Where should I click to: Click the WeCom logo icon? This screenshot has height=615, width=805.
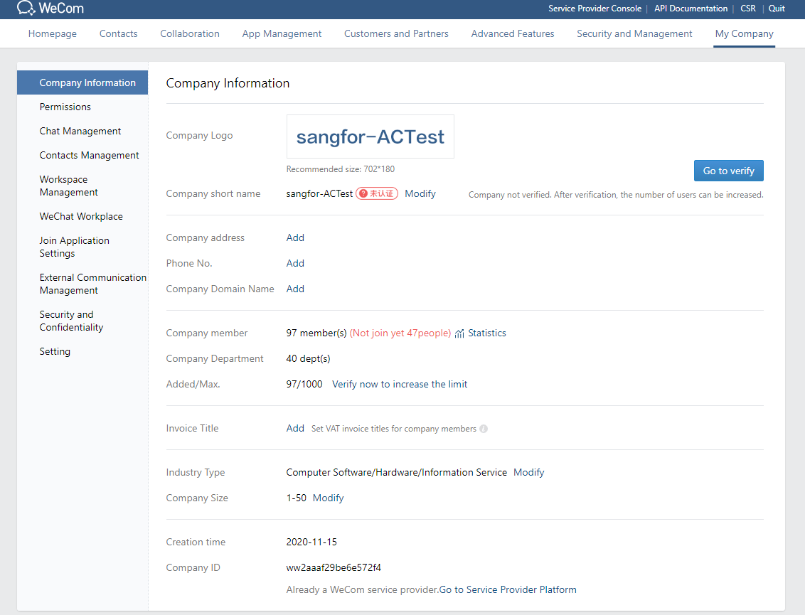[26, 9]
